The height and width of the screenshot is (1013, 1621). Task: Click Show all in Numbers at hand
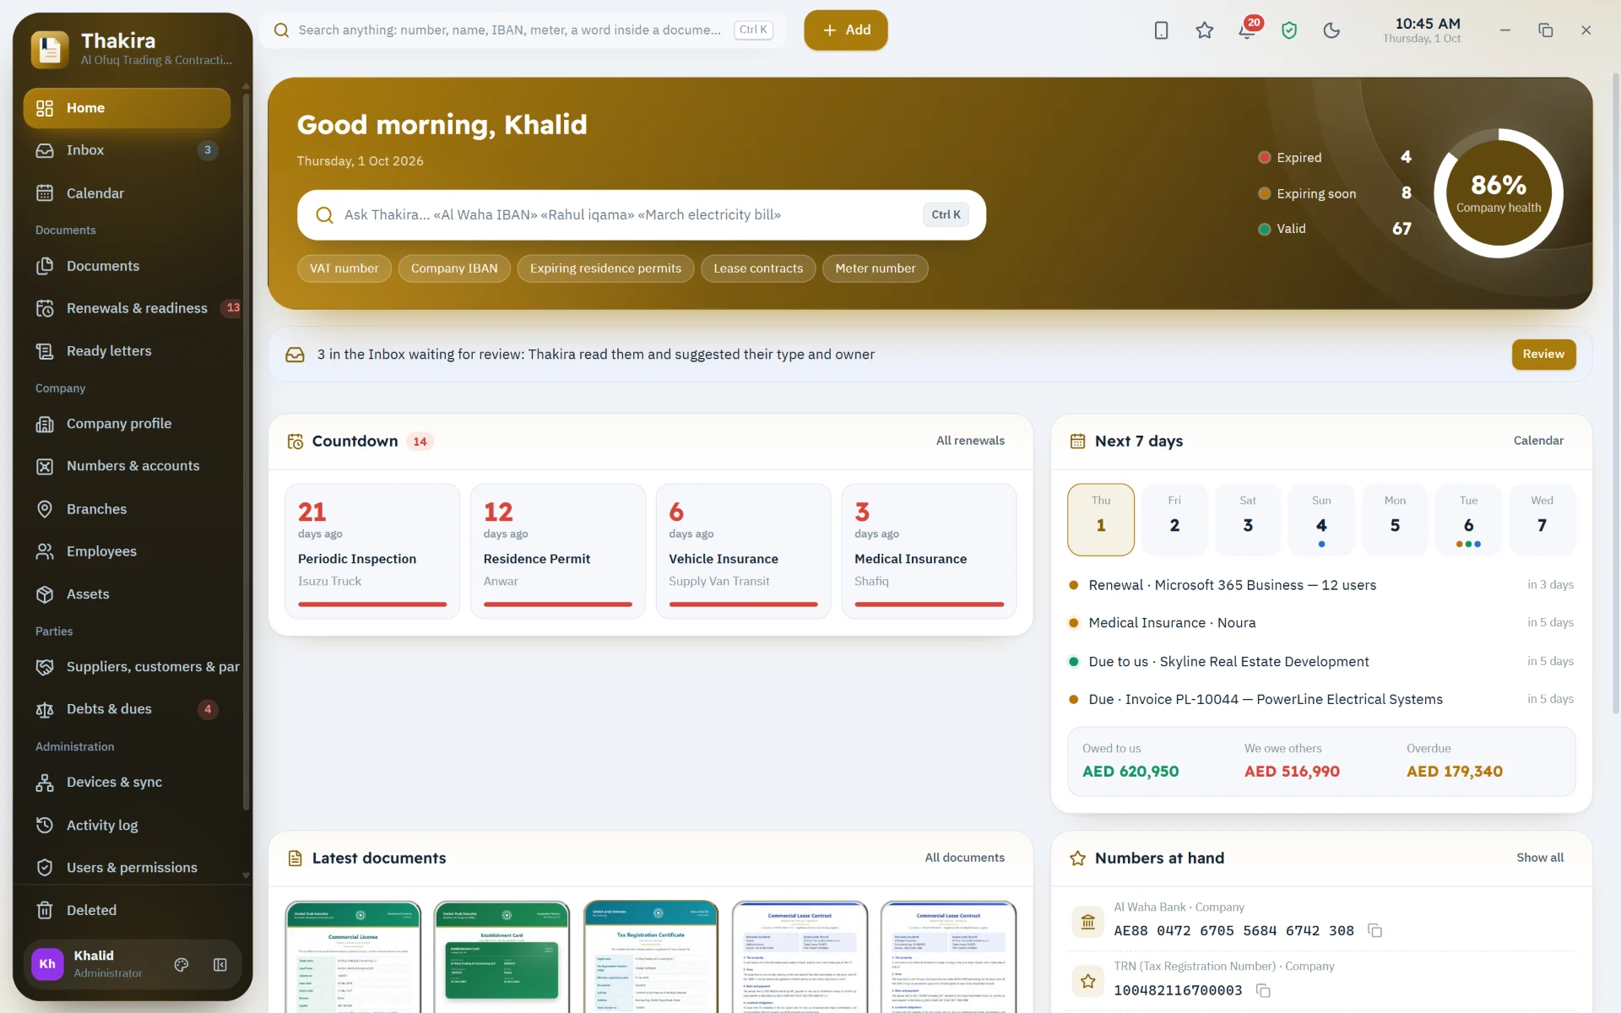(x=1540, y=858)
